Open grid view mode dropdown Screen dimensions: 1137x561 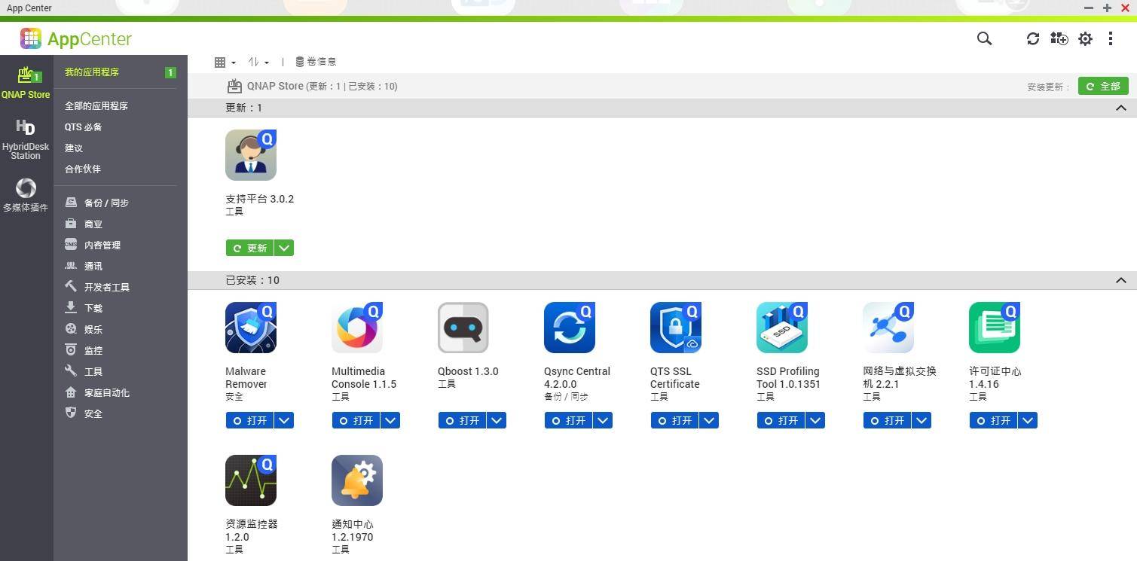coord(225,62)
